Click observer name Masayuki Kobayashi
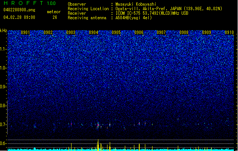The width and height of the screenshot is (238, 151). pos(136,4)
